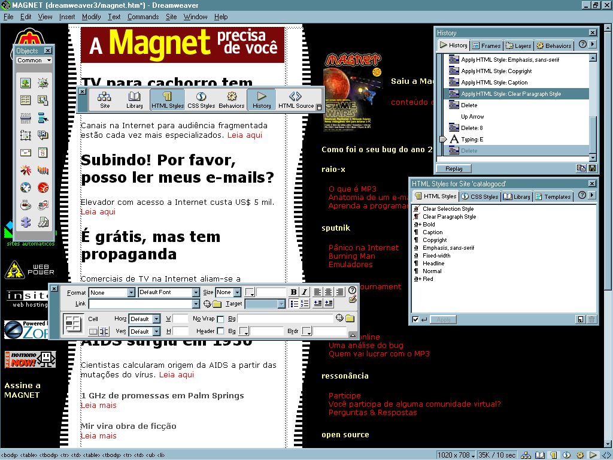Open the Modify menu
The width and height of the screenshot is (613, 460).
pyautogui.click(x=92, y=17)
